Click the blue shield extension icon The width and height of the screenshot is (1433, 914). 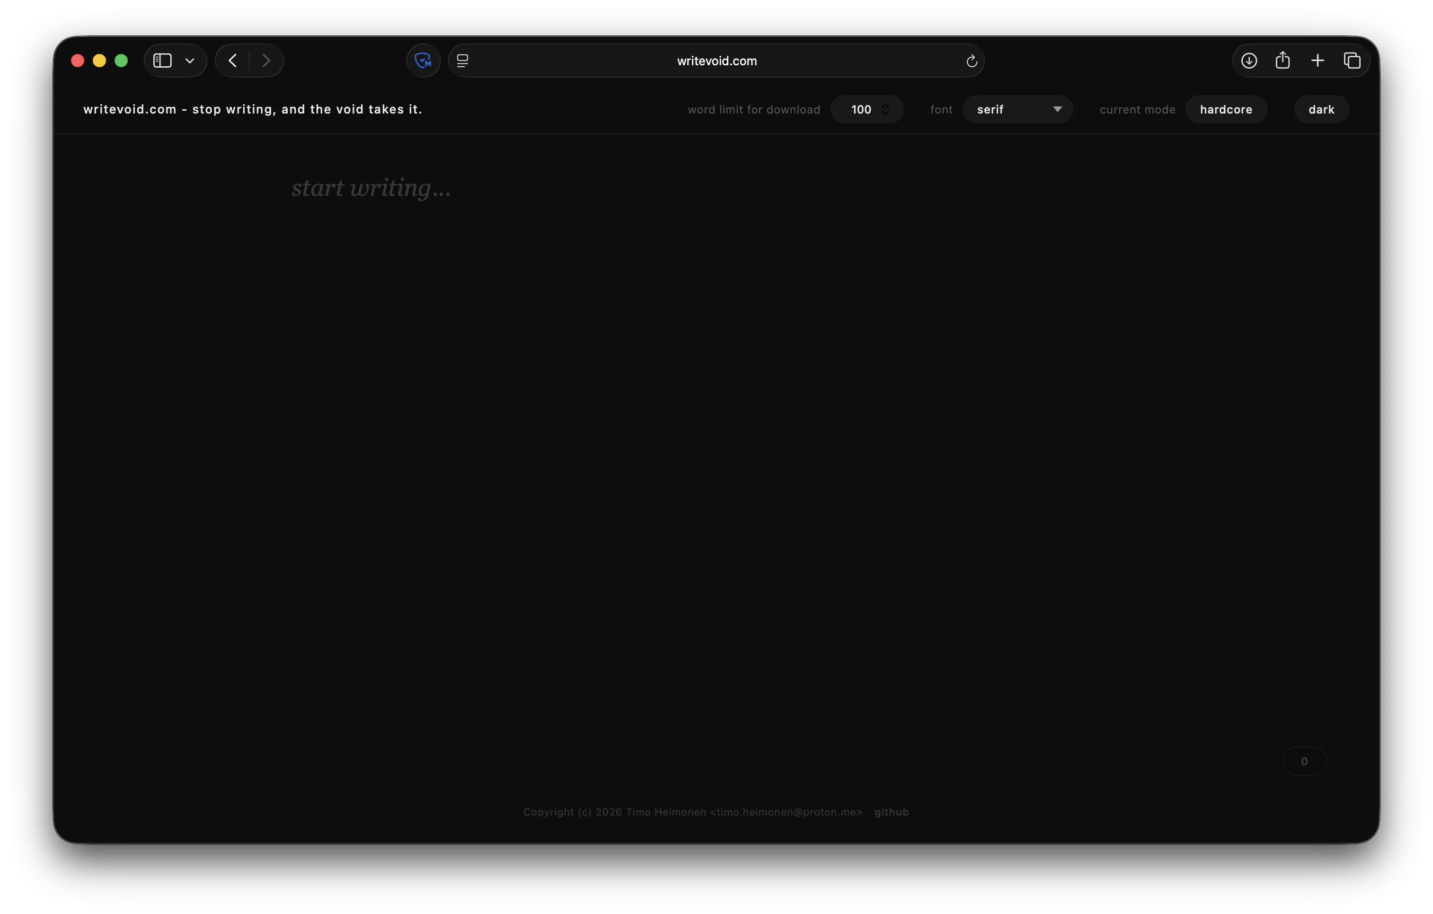pos(423,60)
